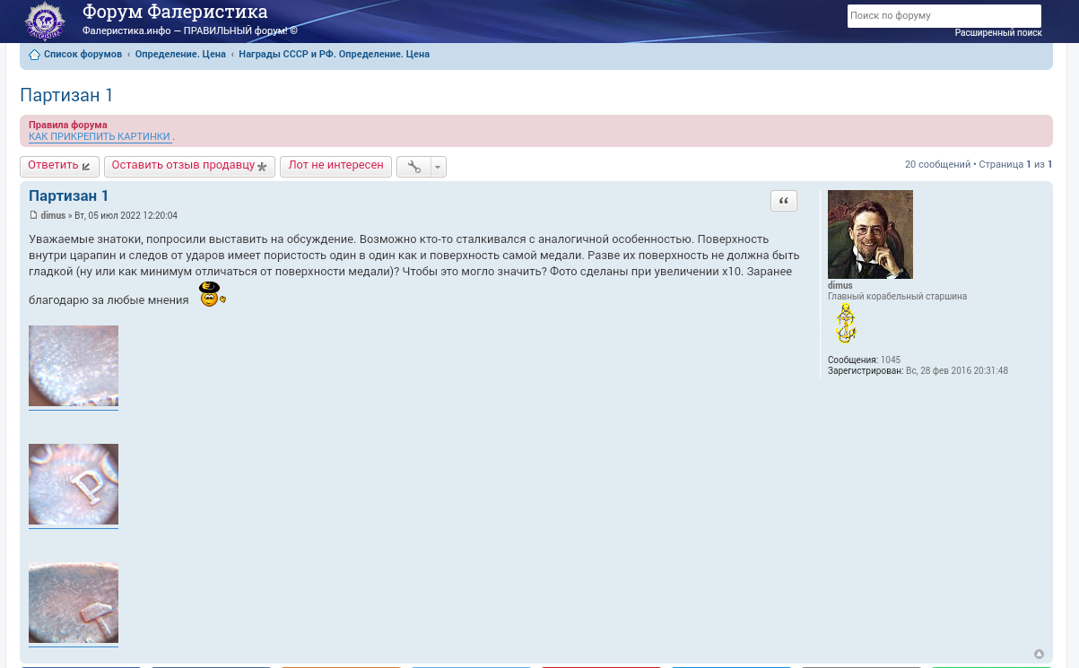Click the home icon in breadcrumbs
1079x668 pixels.
click(35, 55)
